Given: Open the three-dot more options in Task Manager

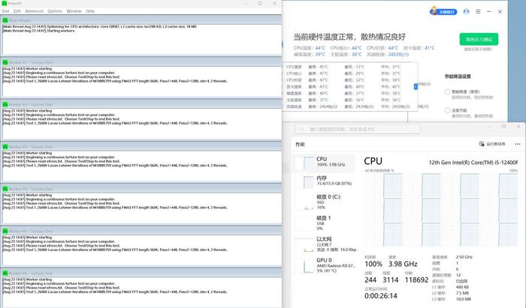Looking at the screenshot, I should (518, 144).
